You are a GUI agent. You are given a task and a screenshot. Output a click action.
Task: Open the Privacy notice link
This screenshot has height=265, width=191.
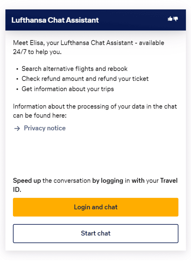(x=45, y=128)
